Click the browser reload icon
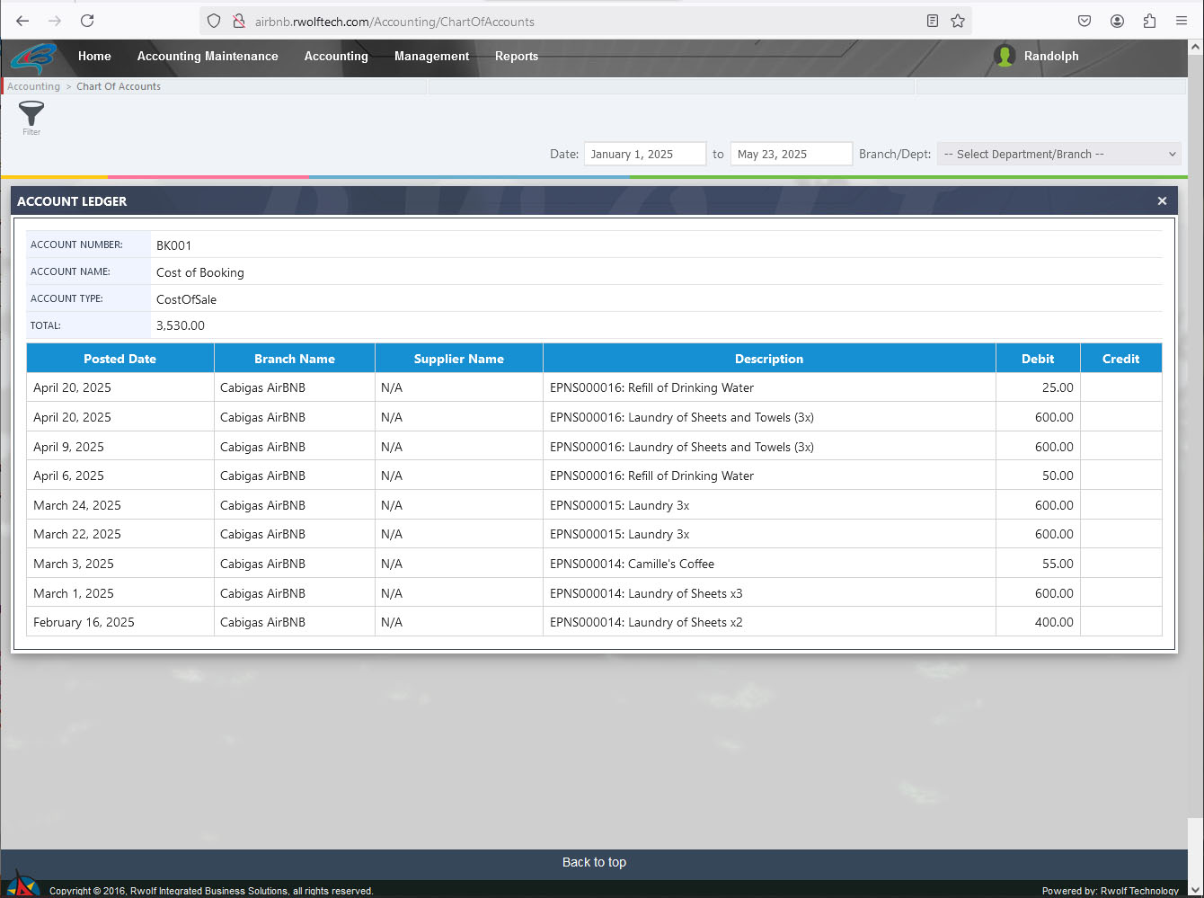The height and width of the screenshot is (898, 1204). [x=87, y=21]
